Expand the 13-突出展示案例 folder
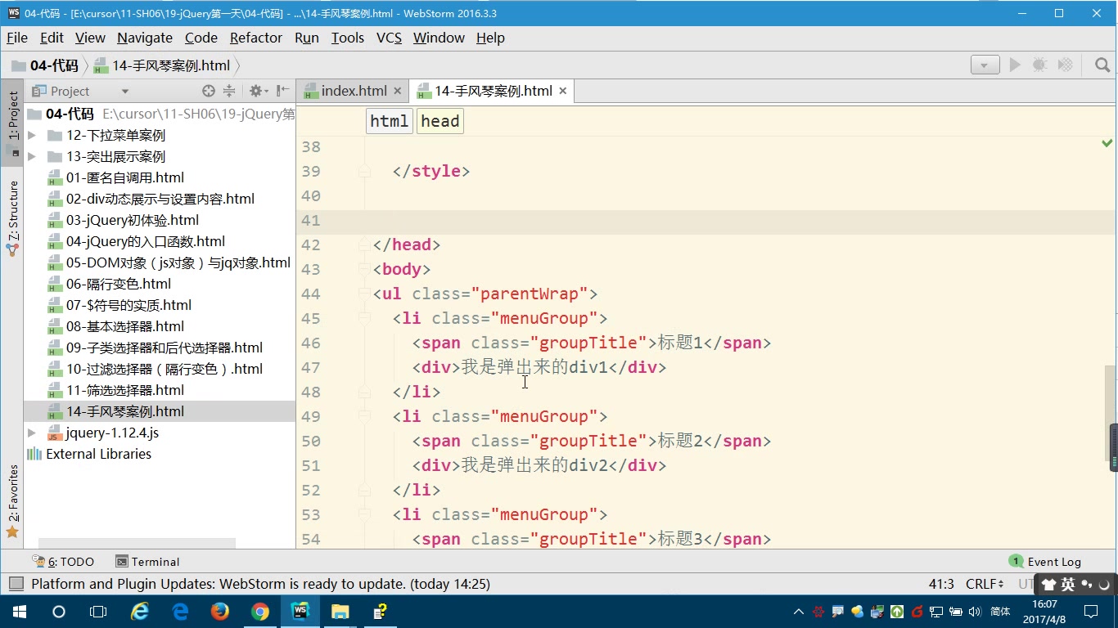The height and width of the screenshot is (628, 1118). [x=32, y=157]
